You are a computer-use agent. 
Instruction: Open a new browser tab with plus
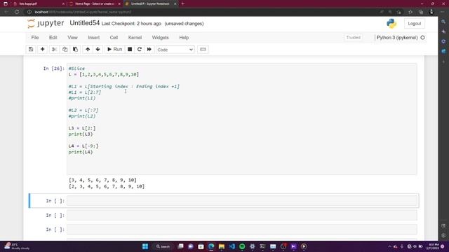click(x=182, y=3)
